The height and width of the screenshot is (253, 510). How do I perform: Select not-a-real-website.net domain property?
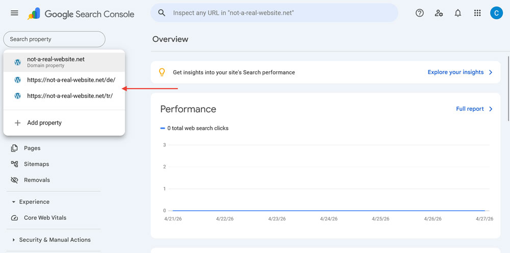(x=64, y=62)
